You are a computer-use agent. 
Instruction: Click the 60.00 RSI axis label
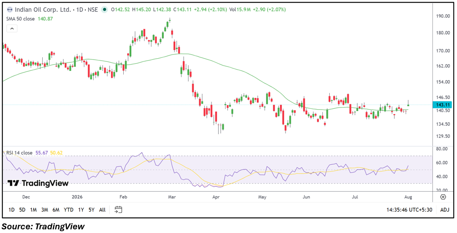tap(442, 163)
